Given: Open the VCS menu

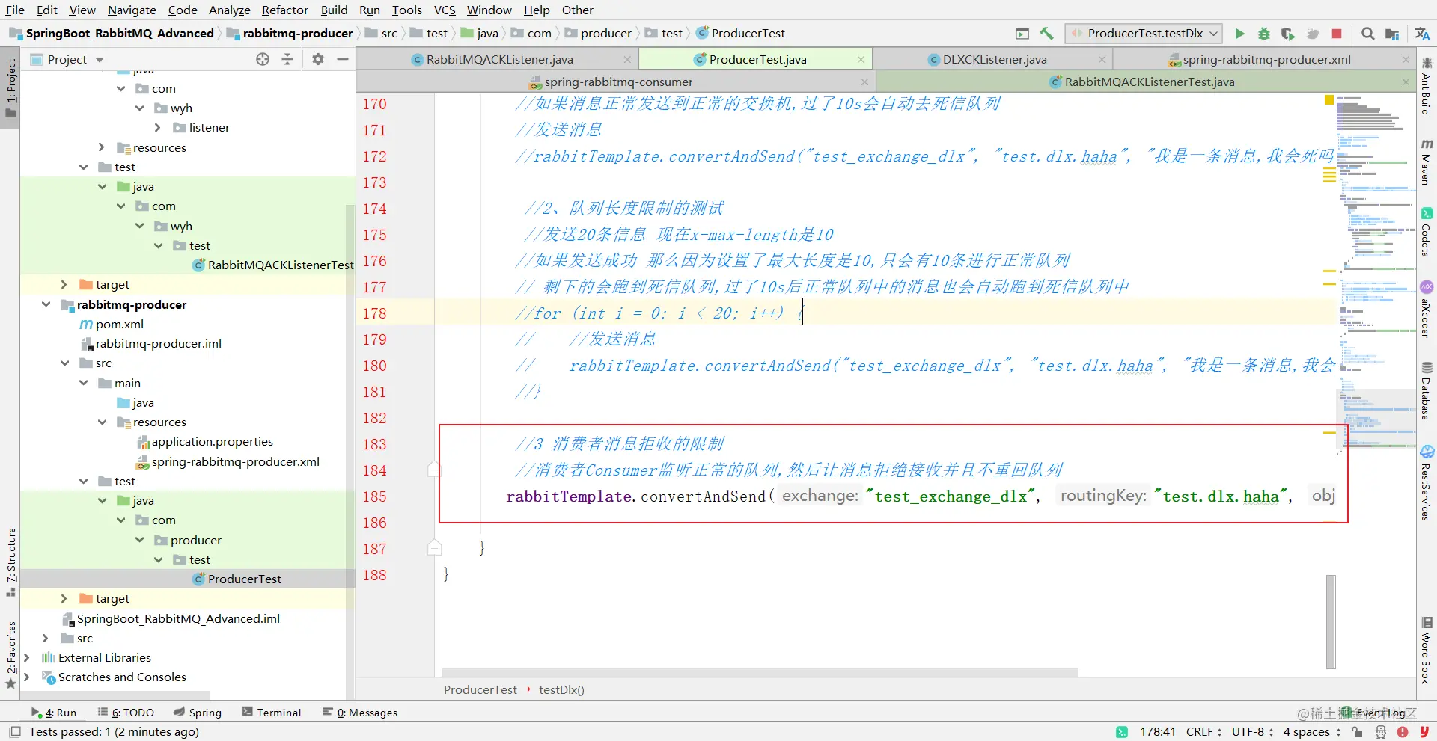Looking at the screenshot, I should [x=445, y=10].
